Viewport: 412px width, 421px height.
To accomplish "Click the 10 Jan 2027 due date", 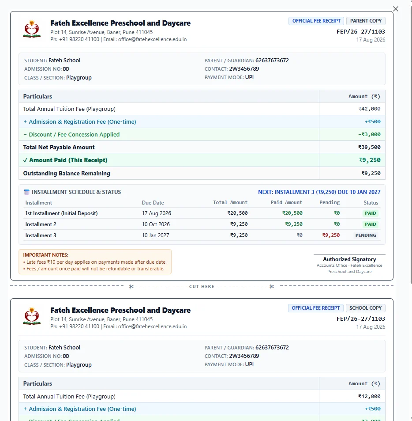I will (x=155, y=235).
